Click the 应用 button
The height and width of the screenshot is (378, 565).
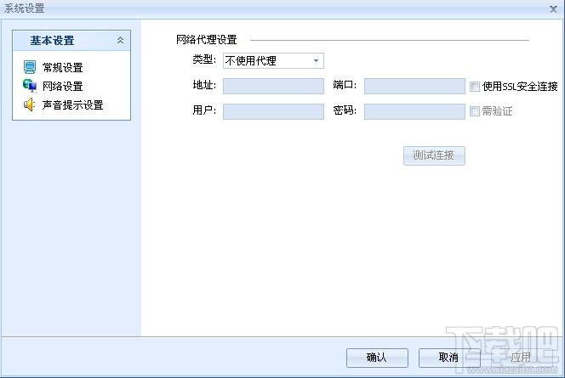pos(522,358)
